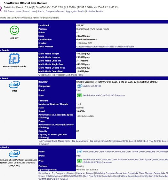Click the Higher than 87.42% ranked results text
The height and width of the screenshot is (180, 168).
(x=92, y=29)
